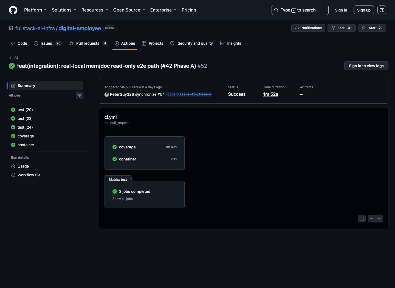Click the Fork count 3

pyautogui.click(x=349, y=28)
